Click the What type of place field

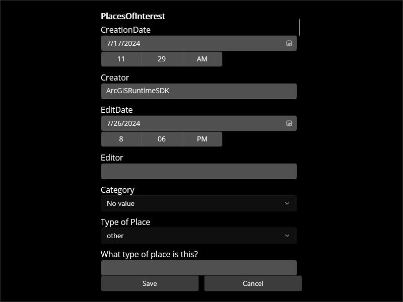[x=198, y=268]
